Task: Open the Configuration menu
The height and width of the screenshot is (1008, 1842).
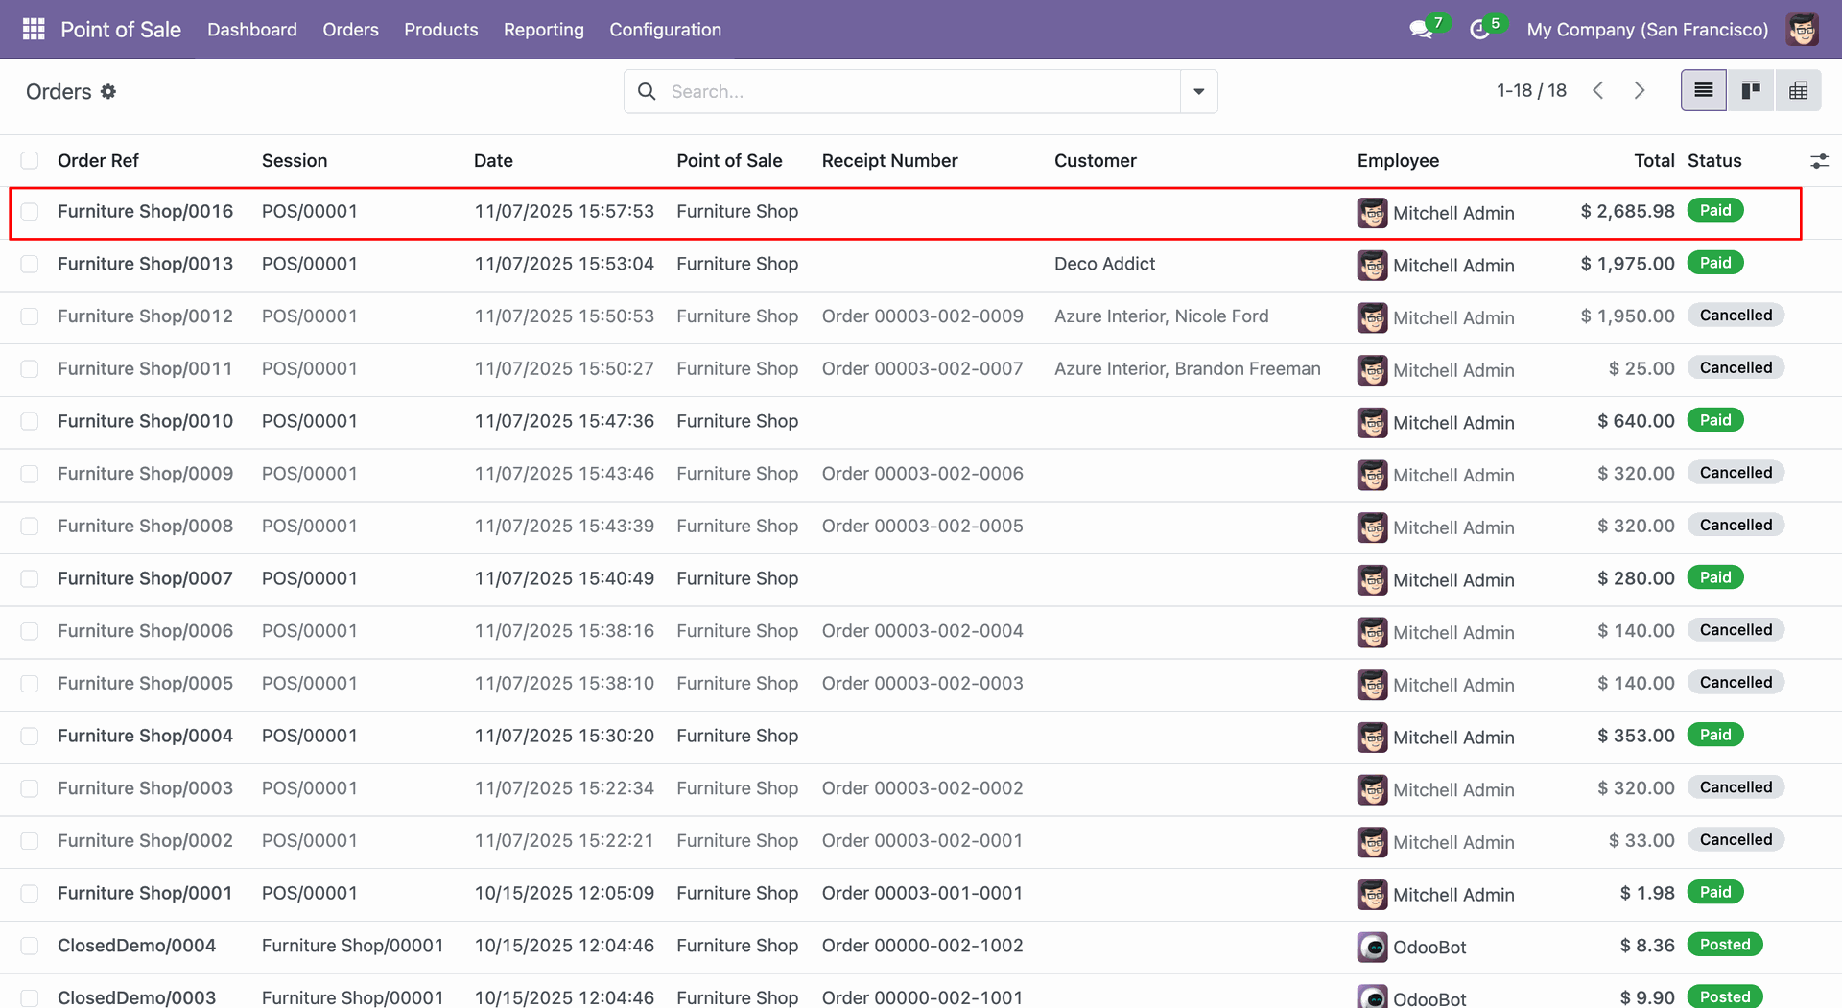Action: [665, 30]
